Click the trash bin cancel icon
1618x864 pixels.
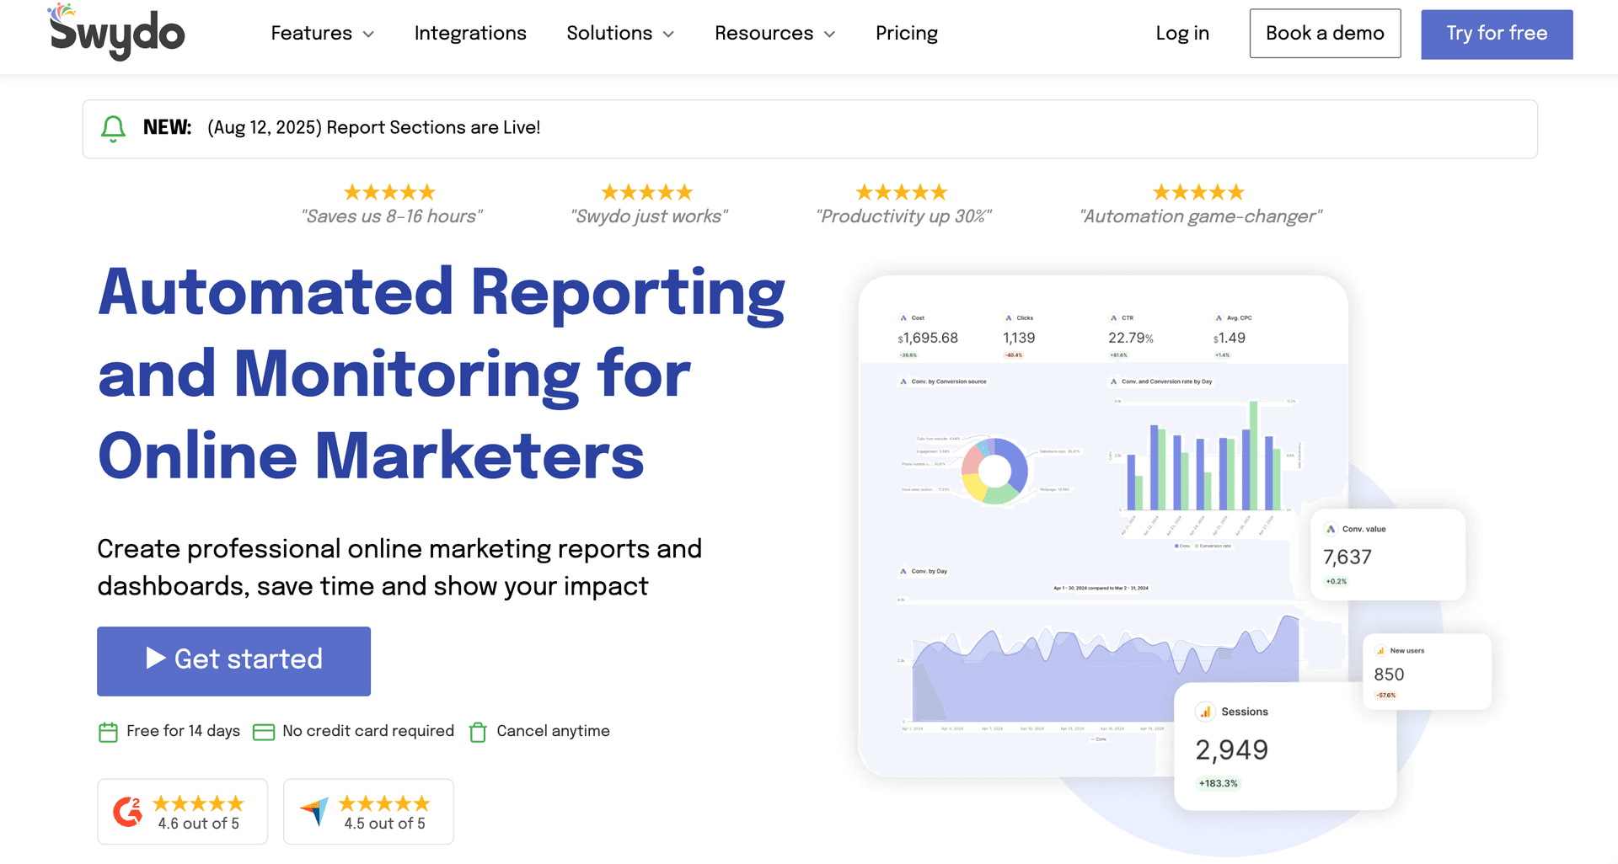(478, 732)
